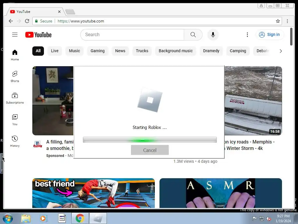Image resolution: width=298 pixels, height=224 pixels.
Task: Open the Windows Start menu
Action: click(x=8, y=218)
